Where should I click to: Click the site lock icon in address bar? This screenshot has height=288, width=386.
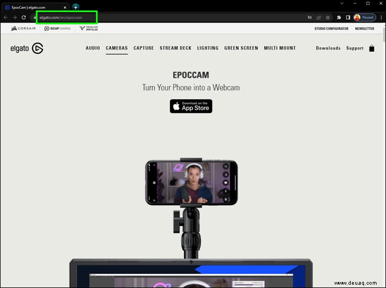coord(35,18)
